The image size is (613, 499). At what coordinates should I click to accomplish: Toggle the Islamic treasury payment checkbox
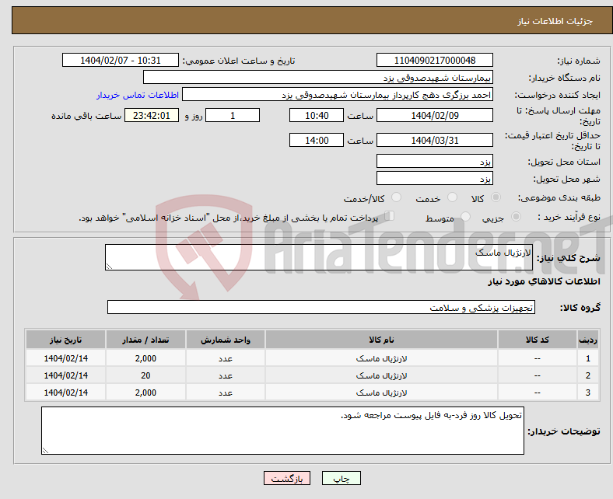tap(390, 216)
